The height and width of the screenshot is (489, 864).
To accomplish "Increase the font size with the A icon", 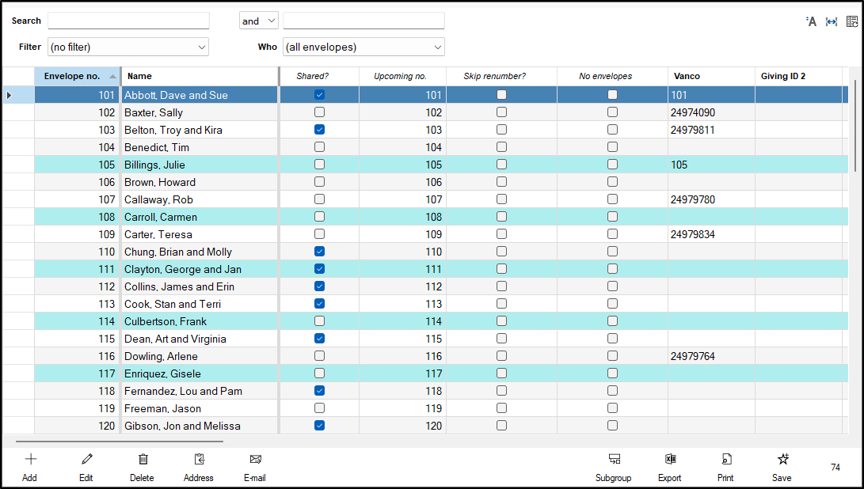I will (811, 21).
